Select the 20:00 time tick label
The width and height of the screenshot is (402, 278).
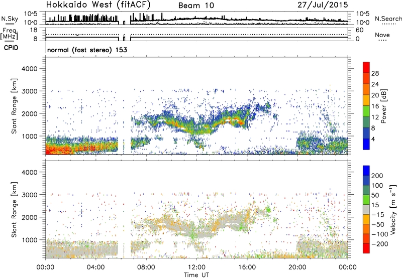[297, 267]
